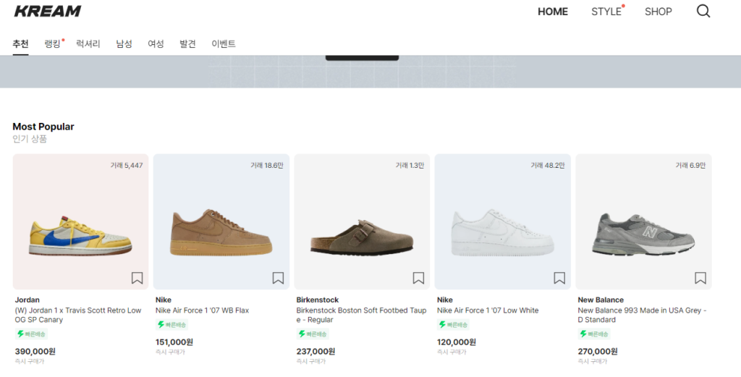Open the 여성 tab
This screenshot has width=741, height=377.
click(x=156, y=44)
